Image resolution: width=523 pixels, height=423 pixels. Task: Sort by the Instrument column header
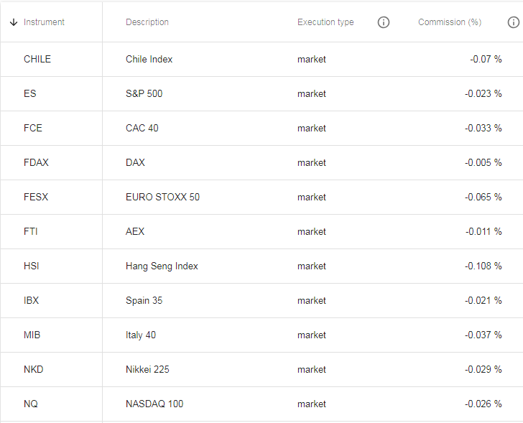[44, 22]
